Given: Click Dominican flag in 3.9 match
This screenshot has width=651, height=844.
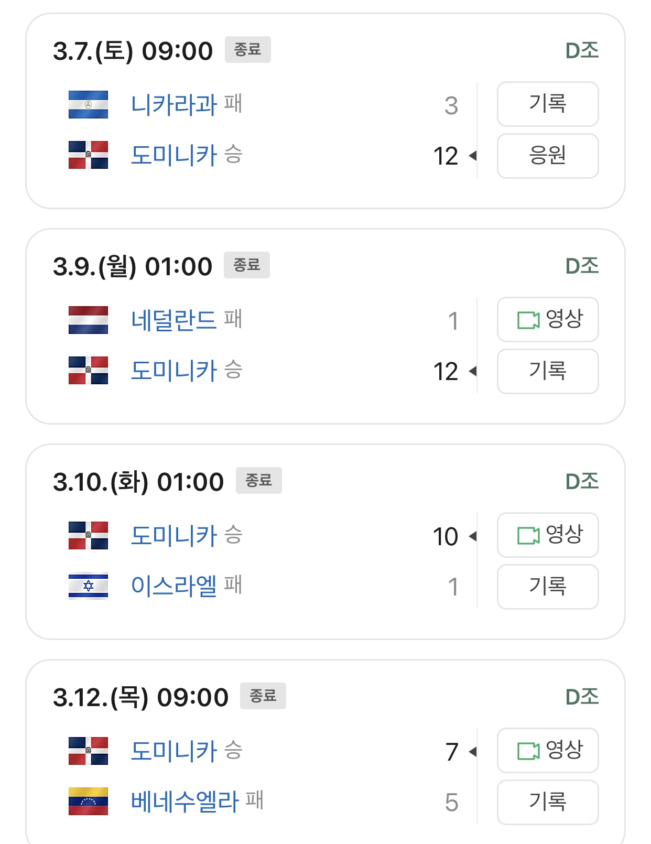Looking at the screenshot, I should 88,371.
